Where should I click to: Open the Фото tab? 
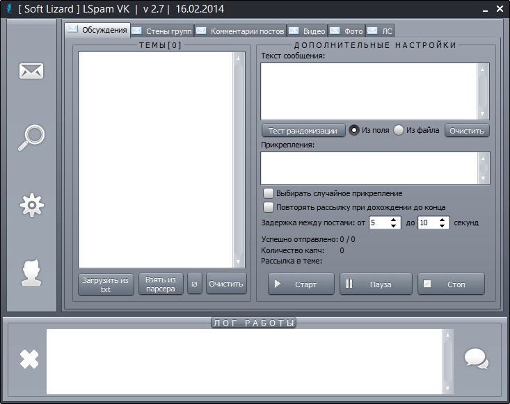tap(346, 31)
